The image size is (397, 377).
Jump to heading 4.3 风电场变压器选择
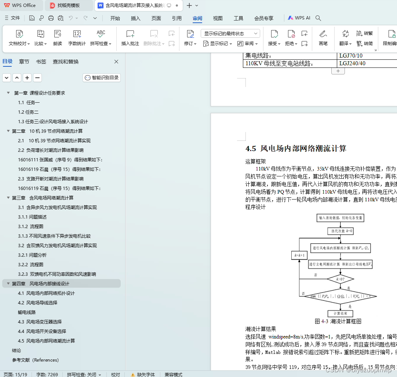click(x=40, y=322)
